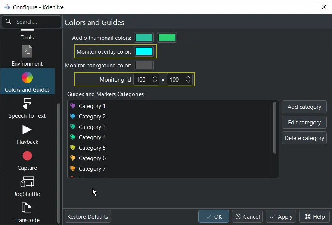Click Add category button
The width and height of the screenshot is (332, 225).
(x=304, y=107)
